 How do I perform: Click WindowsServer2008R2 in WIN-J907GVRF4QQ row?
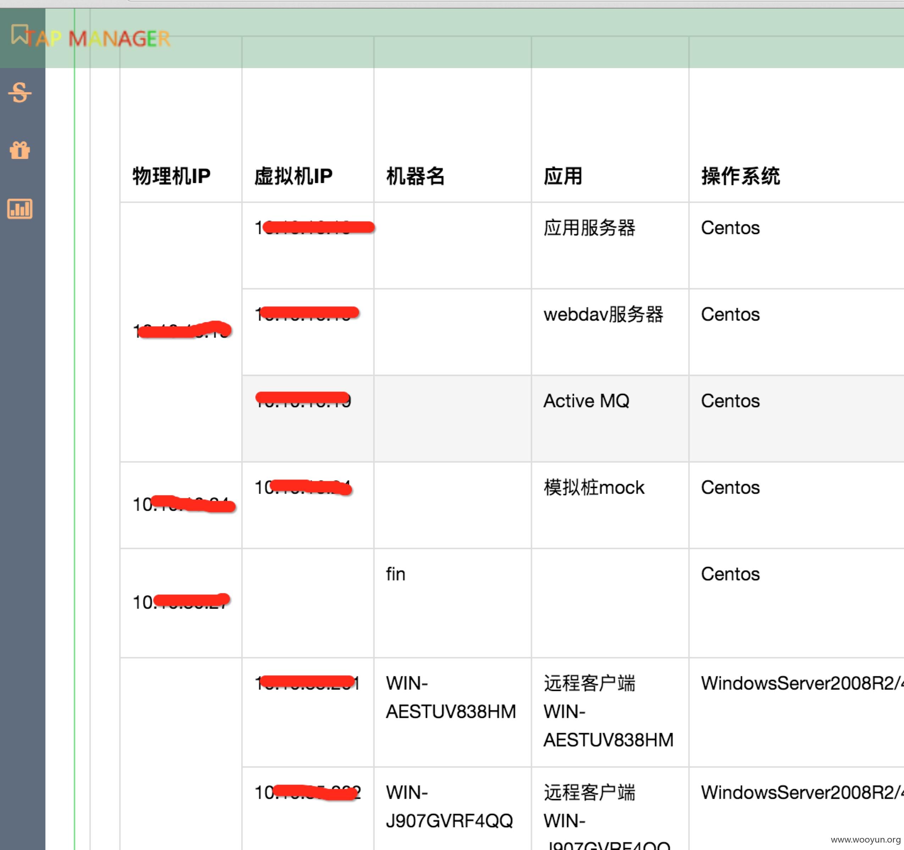click(x=802, y=792)
